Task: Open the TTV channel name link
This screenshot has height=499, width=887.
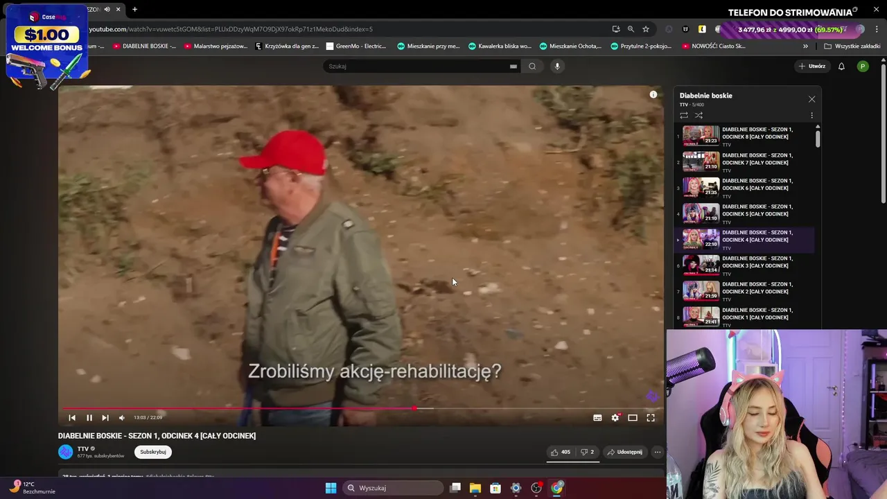Action: 83,448
